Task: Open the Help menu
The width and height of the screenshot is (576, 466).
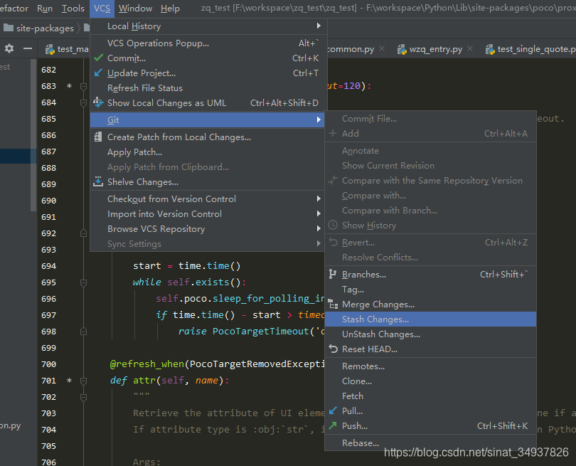Action: pyautogui.click(x=170, y=8)
